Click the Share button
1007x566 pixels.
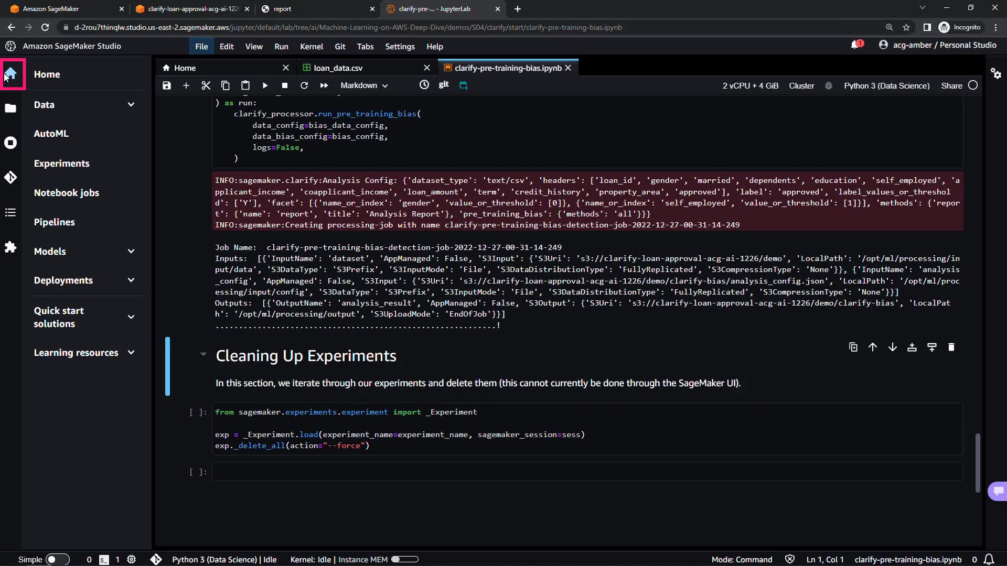point(951,85)
